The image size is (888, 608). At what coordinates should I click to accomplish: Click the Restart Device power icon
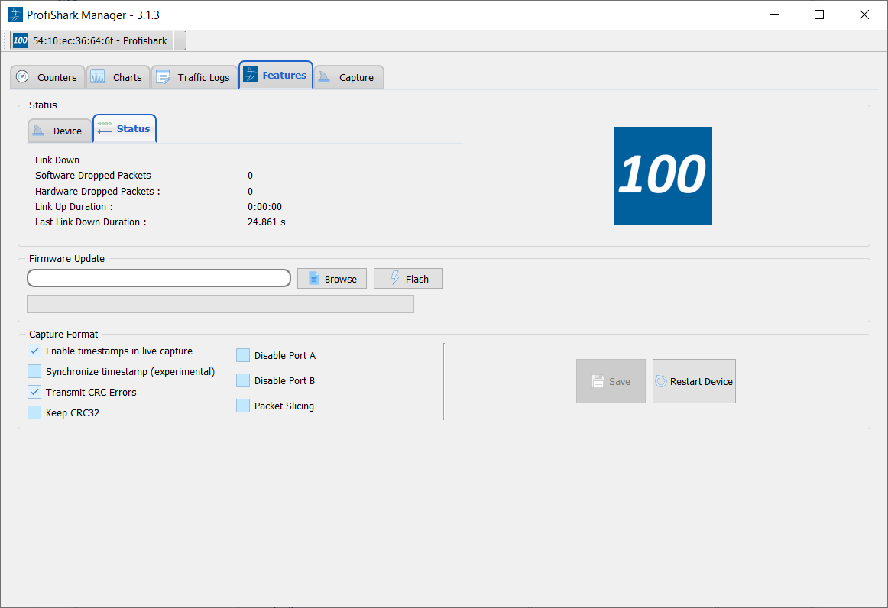point(660,381)
